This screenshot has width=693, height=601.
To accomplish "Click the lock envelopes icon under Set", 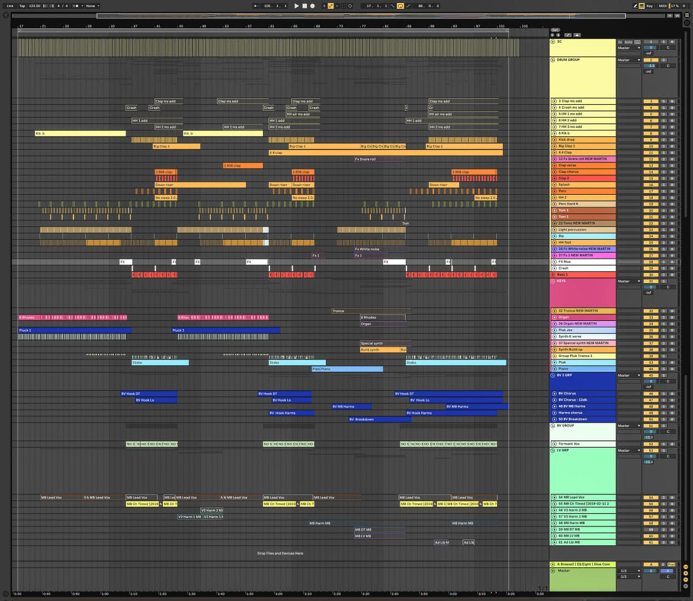I will pyautogui.click(x=577, y=35).
